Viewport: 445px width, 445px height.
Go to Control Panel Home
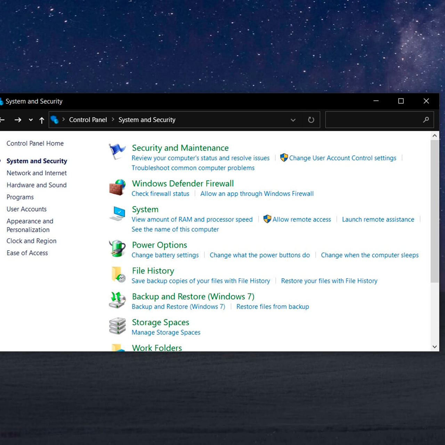click(35, 143)
